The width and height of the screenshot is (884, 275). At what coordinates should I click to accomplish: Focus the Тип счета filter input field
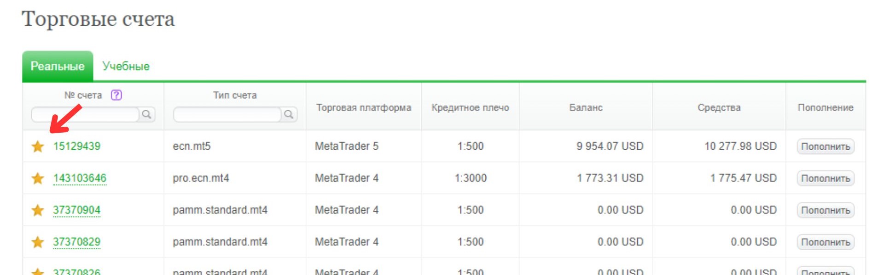(x=227, y=114)
